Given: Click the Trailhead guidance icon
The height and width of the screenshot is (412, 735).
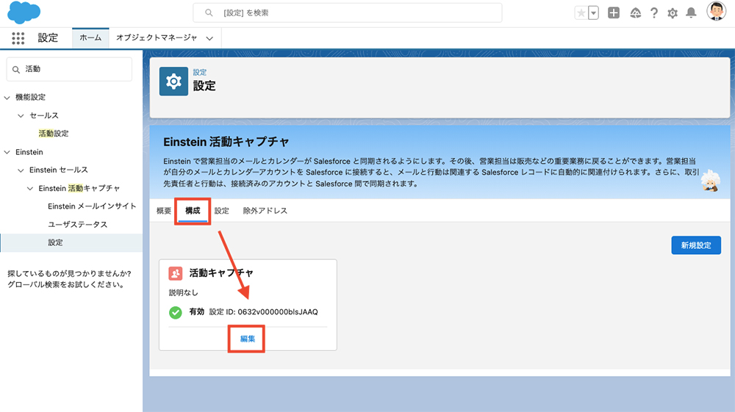Looking at the screenshot, I should tap(635, 13).
